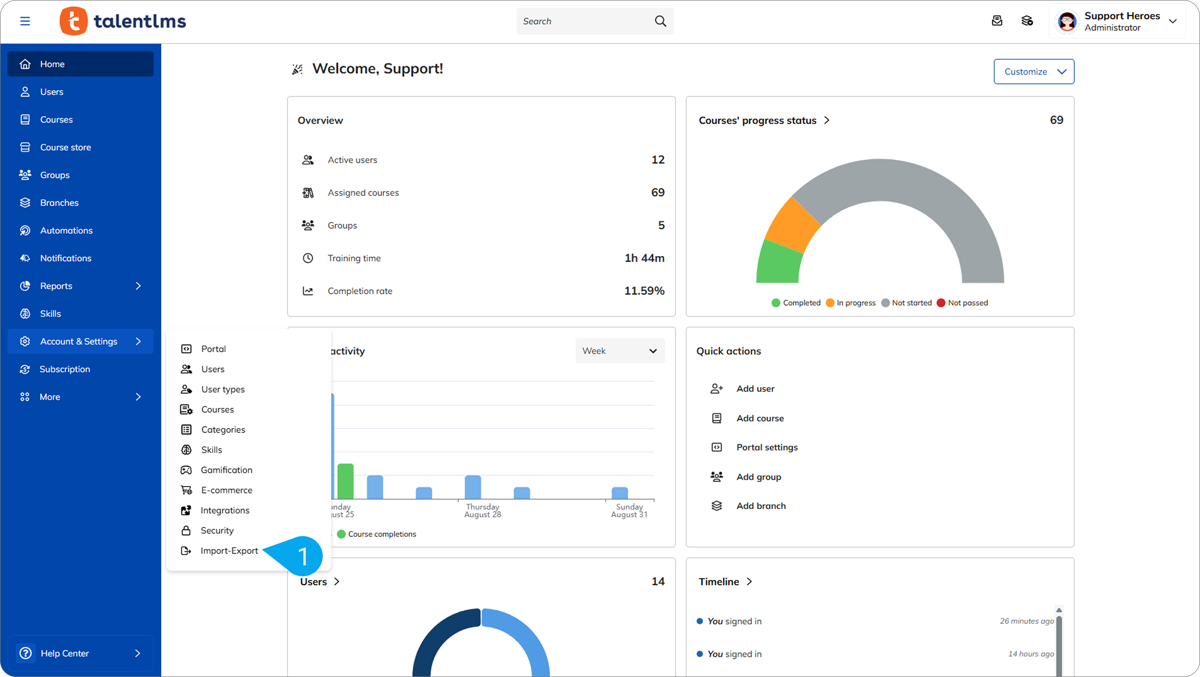Click the orange In progress chart segment
Screen dimensions: 1200x677
click(x=792, y=224)
